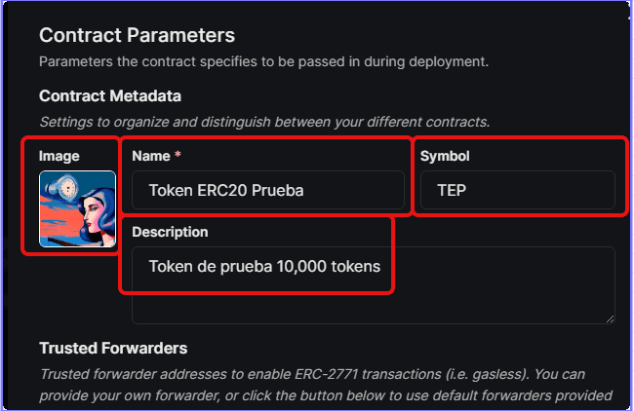Click inside the Description text area
This screenshot has height=411, width=634.
coord(374,285)
